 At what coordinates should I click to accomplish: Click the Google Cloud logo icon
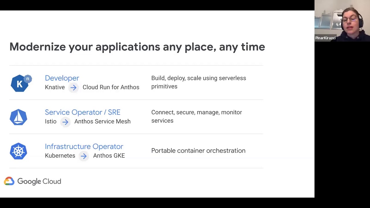[x=9, y=181]
